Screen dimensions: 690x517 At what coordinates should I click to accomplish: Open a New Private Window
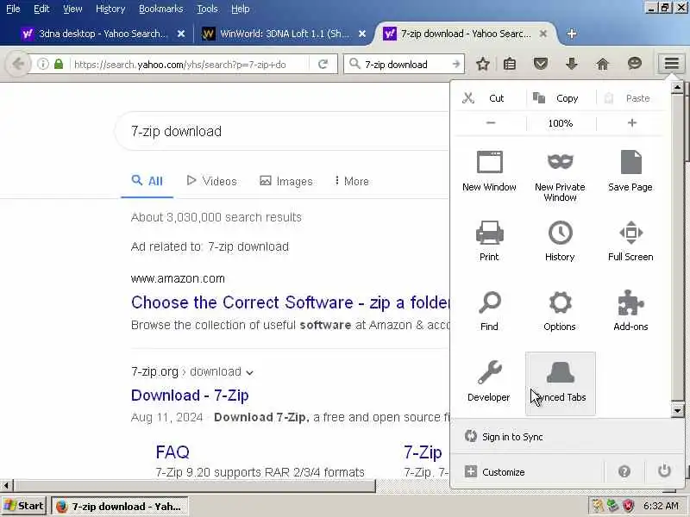tap(560, 177)
